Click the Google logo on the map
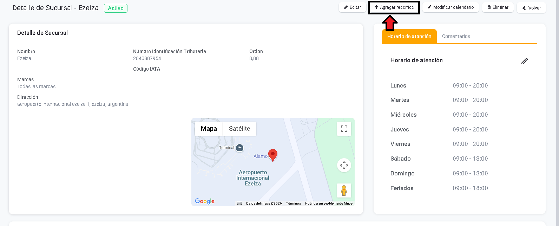Viewport: 559px width, 226px height. 205,201
